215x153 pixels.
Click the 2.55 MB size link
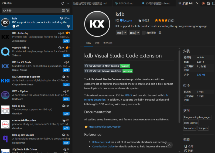click(x=201, y=74)
